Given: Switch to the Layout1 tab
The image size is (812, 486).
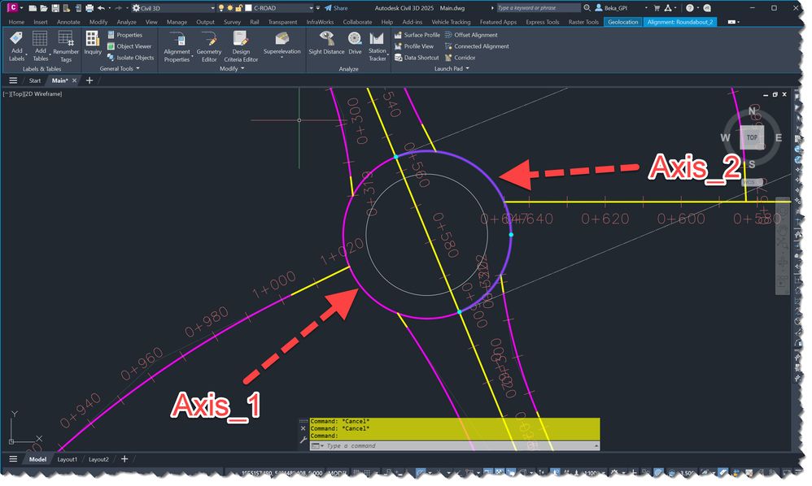Looking at the screenshot, I should coord(68,459).
